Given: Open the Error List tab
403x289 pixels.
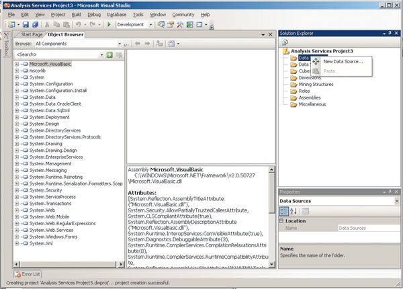Looking at the screenshot, I should (x=28, y=274).
